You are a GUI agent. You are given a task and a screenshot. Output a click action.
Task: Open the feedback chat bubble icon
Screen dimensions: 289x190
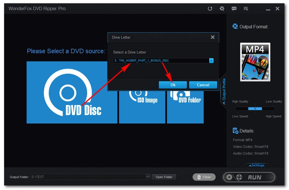click(x=234, y=9)
